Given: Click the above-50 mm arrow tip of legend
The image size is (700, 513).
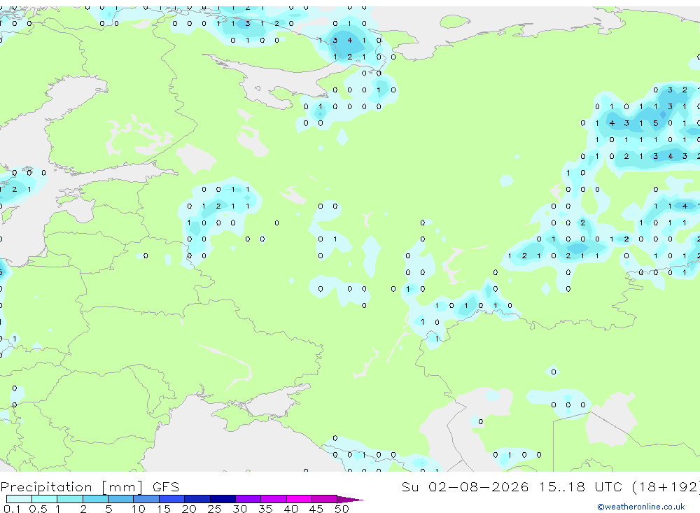Looking at the screenshot, I should pyautogui.click(x=350, y=500).
